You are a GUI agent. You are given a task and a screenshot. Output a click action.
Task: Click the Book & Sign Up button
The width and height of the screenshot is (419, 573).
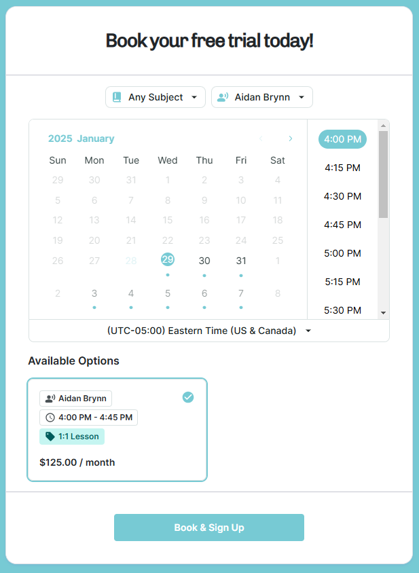(208, 527)
